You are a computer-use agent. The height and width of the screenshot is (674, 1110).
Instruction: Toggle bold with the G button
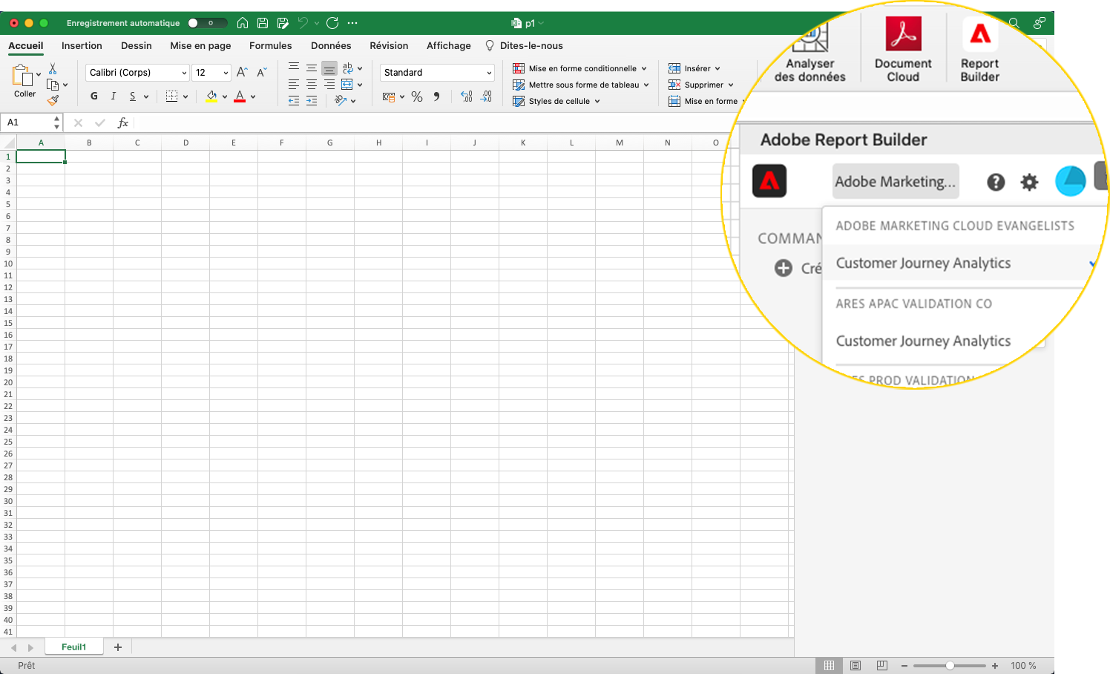click(x=94, y=96)
